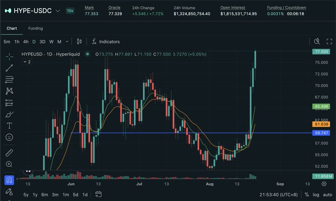Image resolution: width=336 pixels, height=201 pixels.
Task: Switch to the Chart tab
Action: 11,28
